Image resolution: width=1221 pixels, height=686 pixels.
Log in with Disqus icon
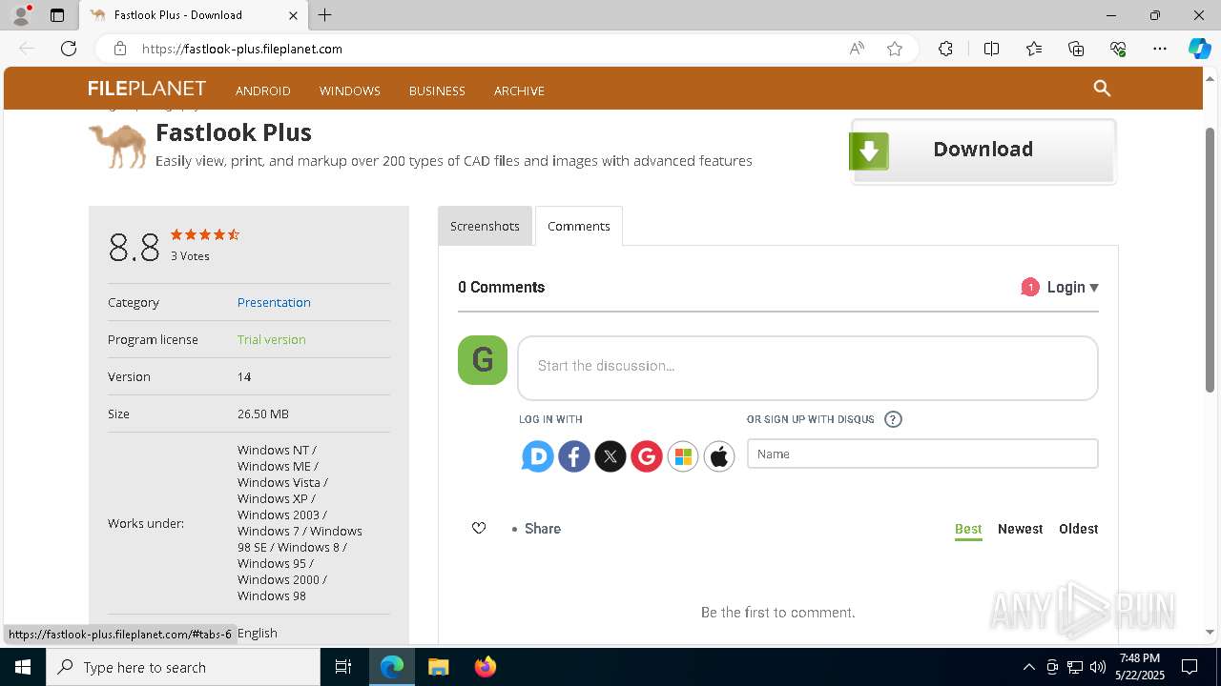click(537, 457)
